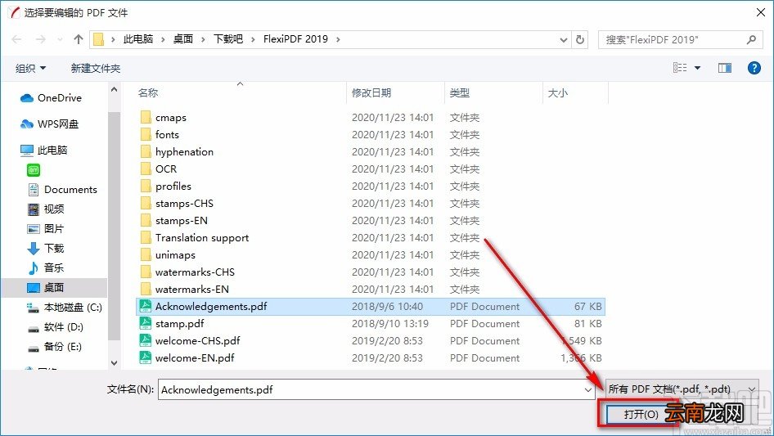Click the 打开(O) button
Image resolution: width=774 pixels, height=436 pixels.
641,414
